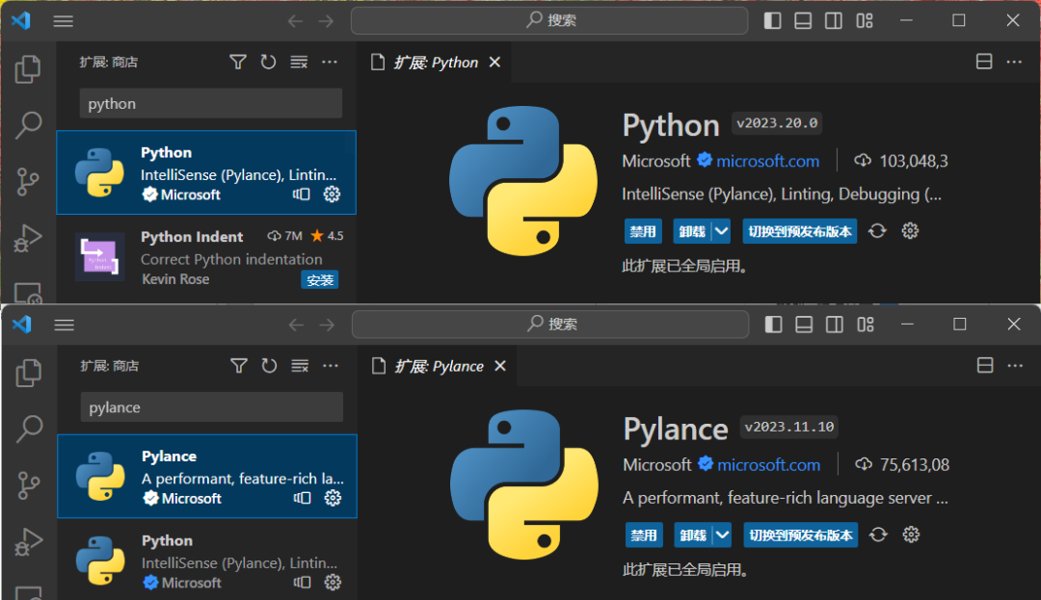This screenshot has width=1041, height=600.
Task: Install the Python Indent extension
Action: coord(319,278)
